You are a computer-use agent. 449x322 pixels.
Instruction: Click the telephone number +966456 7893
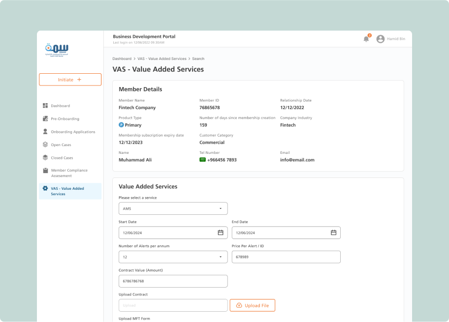coord(222,160)
